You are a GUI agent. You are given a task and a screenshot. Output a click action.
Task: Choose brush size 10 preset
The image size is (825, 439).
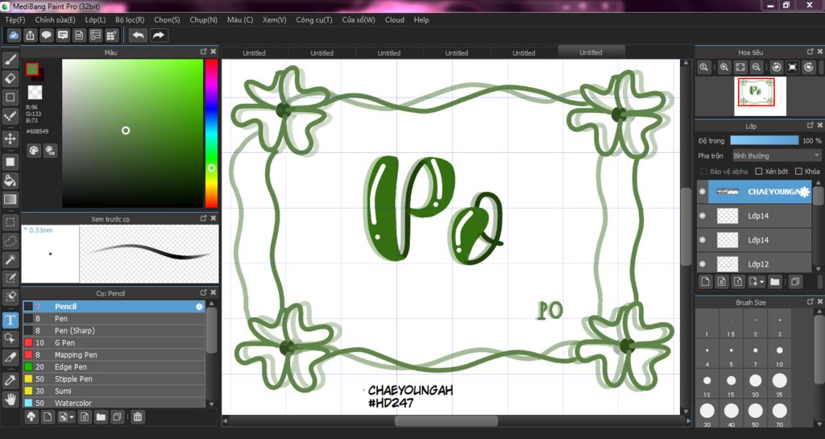[779, 354]
